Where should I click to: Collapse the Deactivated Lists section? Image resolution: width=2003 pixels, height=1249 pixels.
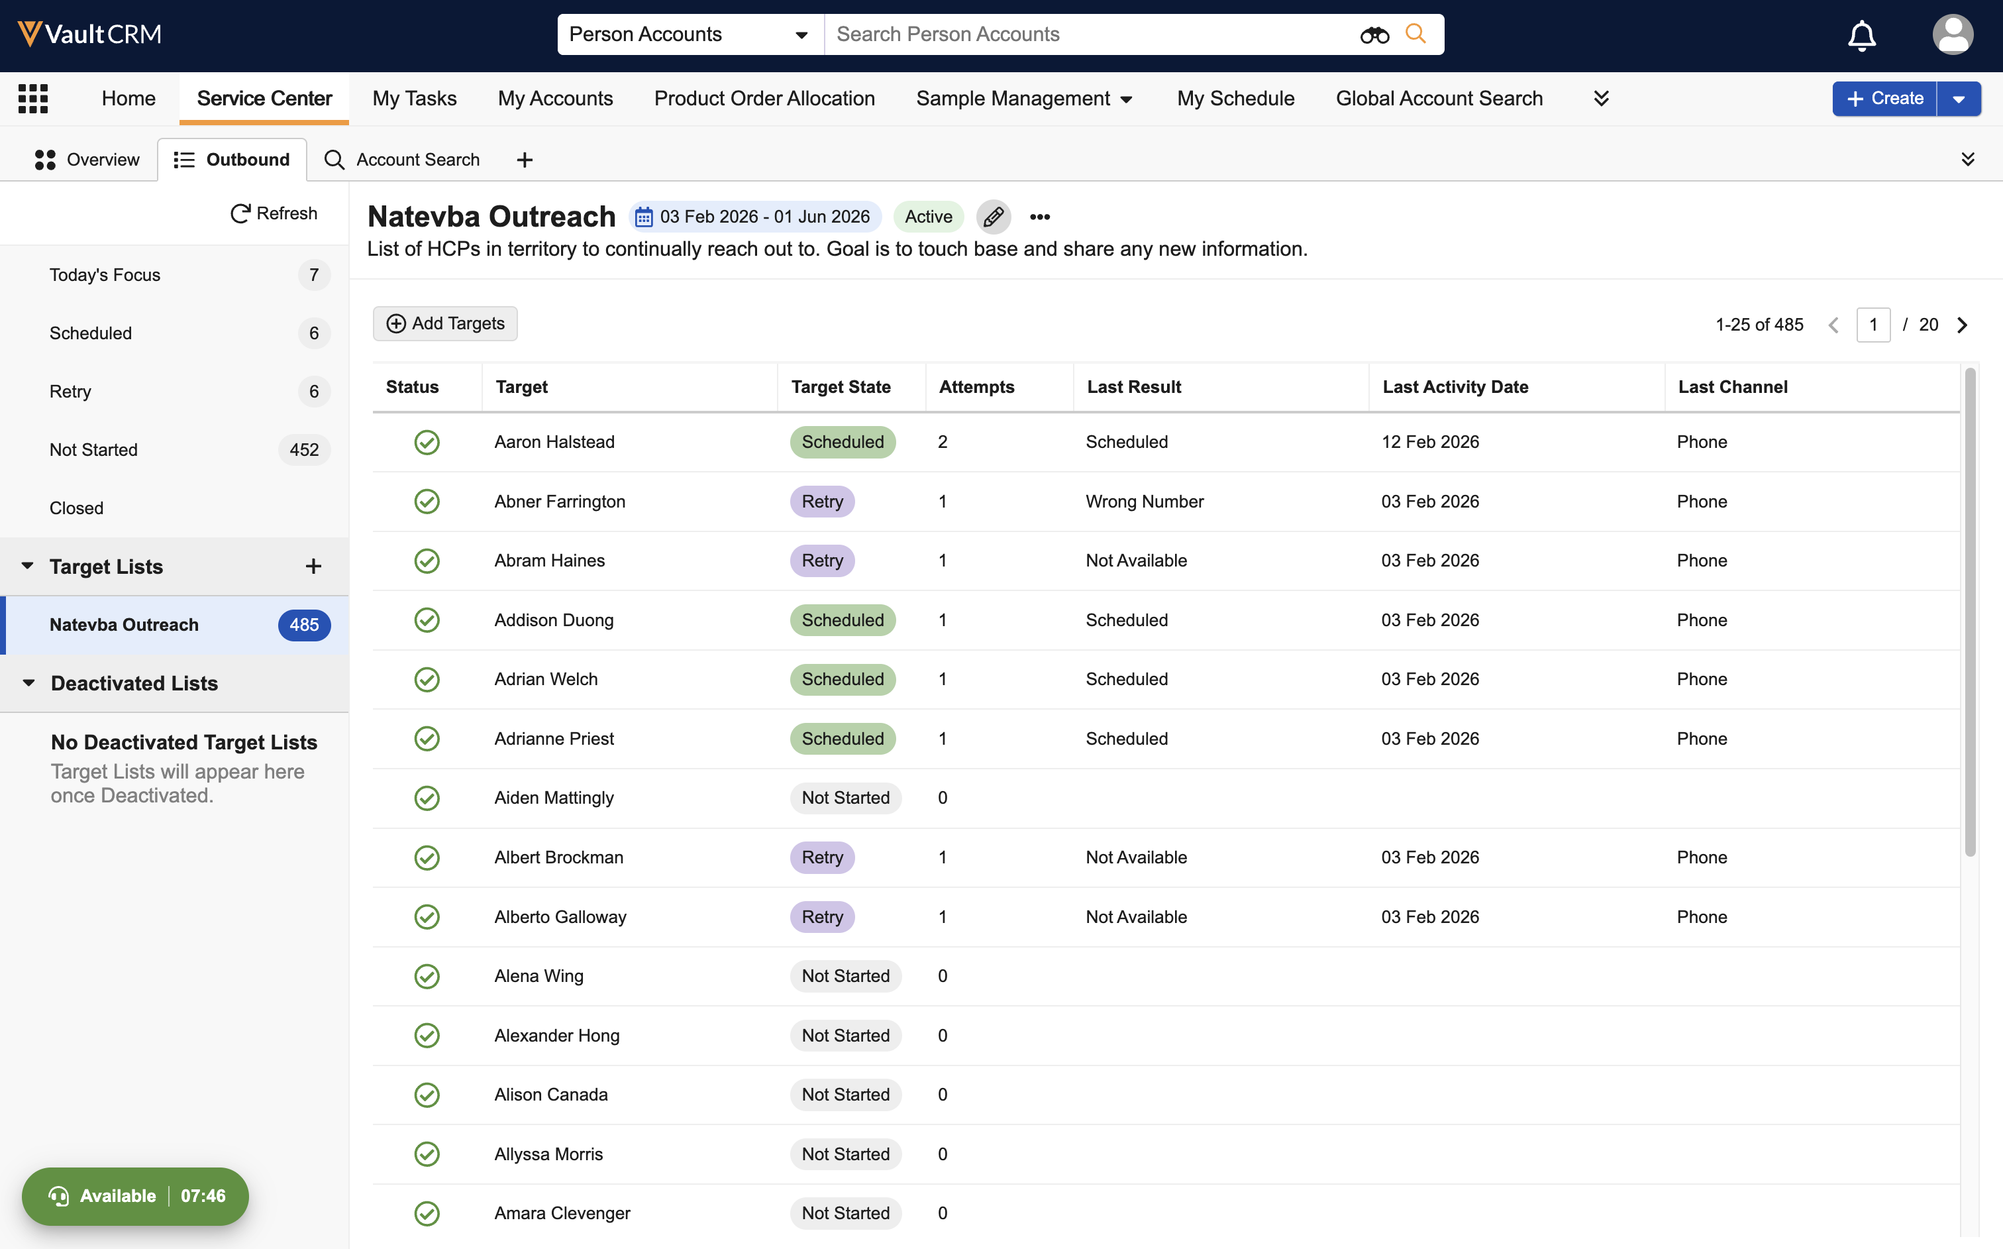click(x=29, y=683)
